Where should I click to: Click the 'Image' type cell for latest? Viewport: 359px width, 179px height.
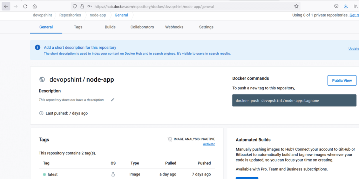click(135, 174)
